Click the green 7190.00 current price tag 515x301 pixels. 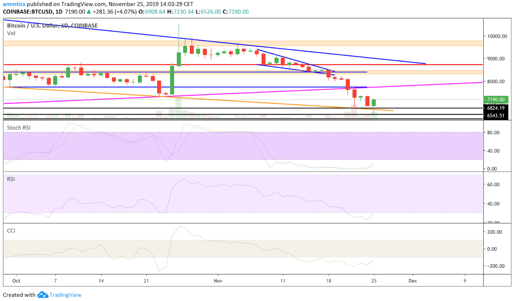click(x=496, y=99)
